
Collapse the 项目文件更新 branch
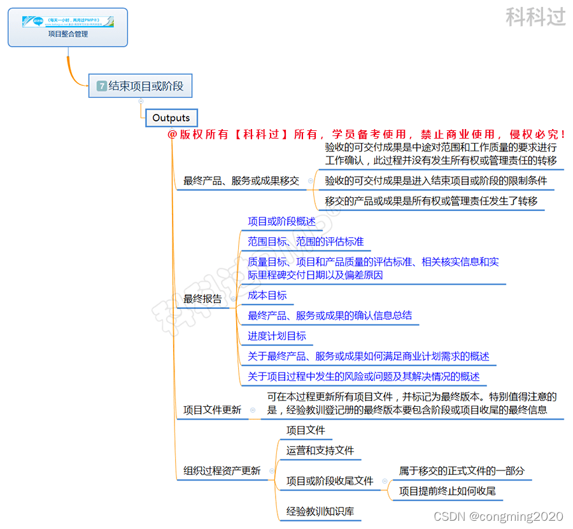tap(253, 410)
